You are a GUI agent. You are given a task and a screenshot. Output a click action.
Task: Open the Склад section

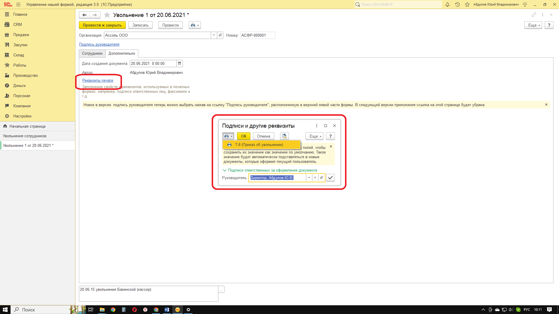pos(38,55)
